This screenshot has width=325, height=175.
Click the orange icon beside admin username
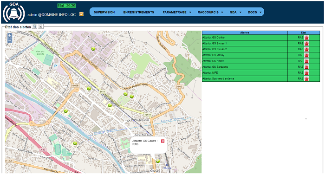pyautogui.click(x=81, y=14)
